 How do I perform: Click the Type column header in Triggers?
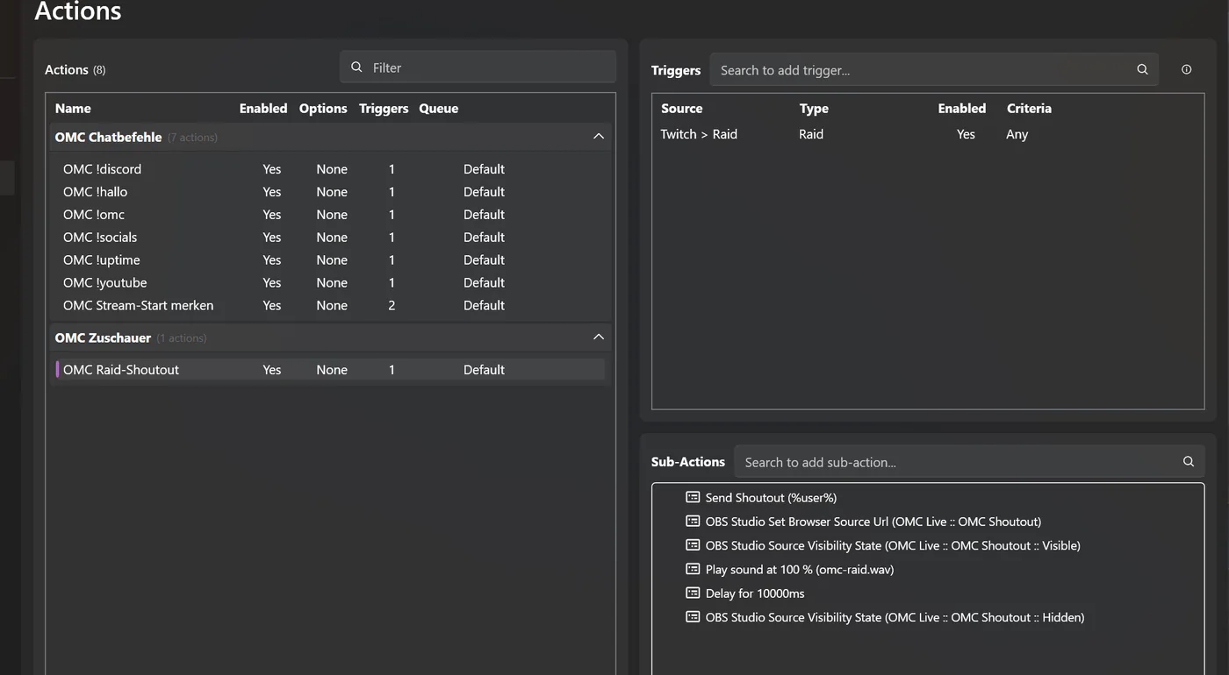tap(814, 109)
